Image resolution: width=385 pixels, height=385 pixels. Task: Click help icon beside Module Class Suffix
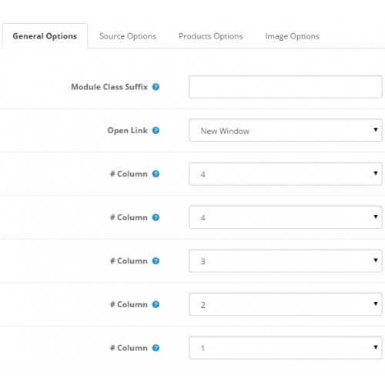tap(156, 87)
